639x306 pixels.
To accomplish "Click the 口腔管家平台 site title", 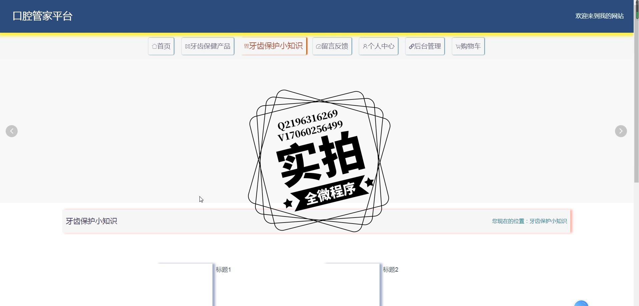I will point(42,16).
